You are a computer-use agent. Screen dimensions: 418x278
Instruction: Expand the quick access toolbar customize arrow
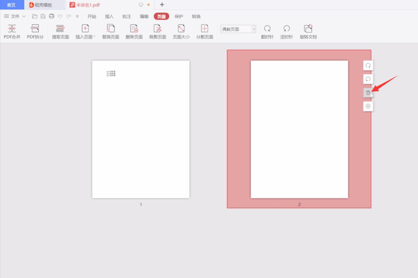(77, 16)
